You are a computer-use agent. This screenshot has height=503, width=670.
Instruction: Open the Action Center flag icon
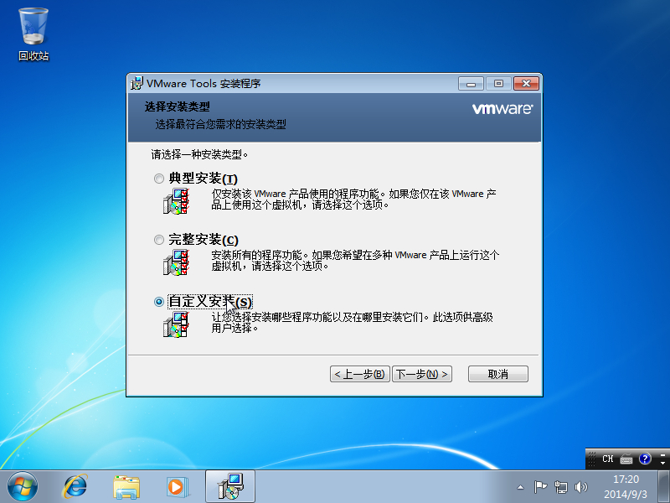(540, 487)
